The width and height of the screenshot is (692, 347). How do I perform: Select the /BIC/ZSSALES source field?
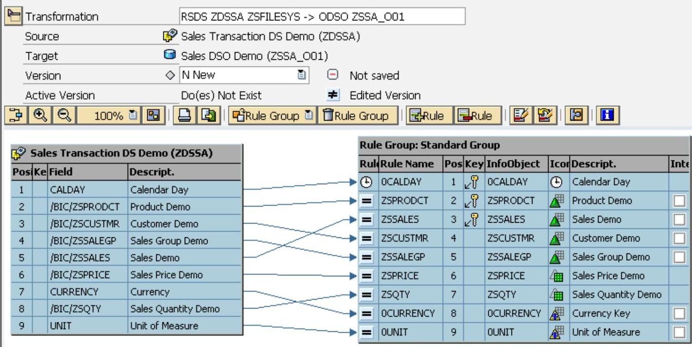(x=88, y=258)
